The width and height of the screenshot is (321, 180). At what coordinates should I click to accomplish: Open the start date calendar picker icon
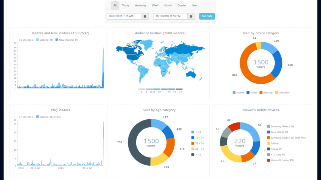145,16
